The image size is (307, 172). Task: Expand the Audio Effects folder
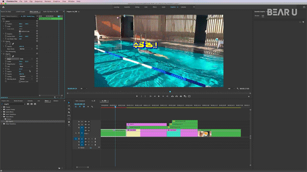(x=2, y=112)
